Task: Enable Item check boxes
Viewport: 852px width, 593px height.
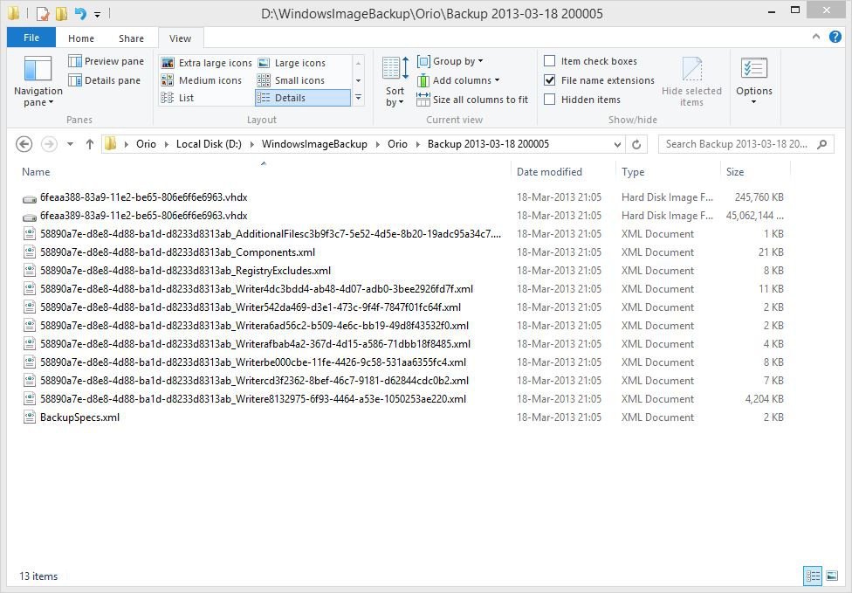Action: coord(550,61)
